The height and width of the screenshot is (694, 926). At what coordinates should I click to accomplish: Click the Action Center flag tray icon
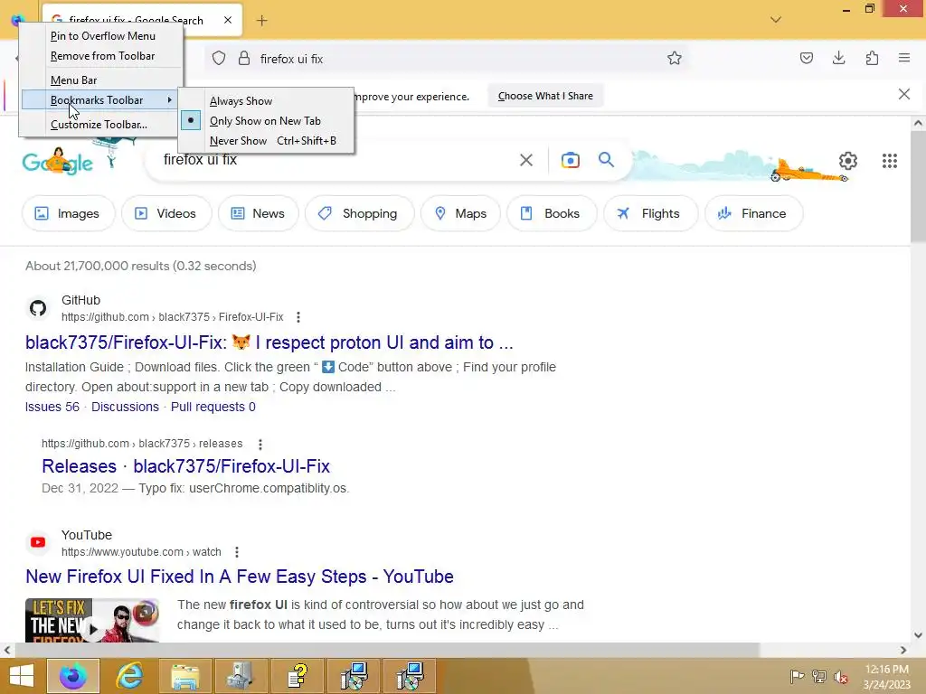click(x=797, y=676)
